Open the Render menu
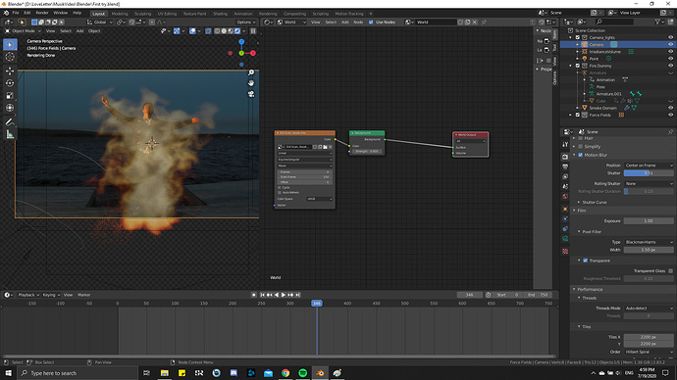The width and height of the screenshot is (677, 380). [x=42, y=13]
